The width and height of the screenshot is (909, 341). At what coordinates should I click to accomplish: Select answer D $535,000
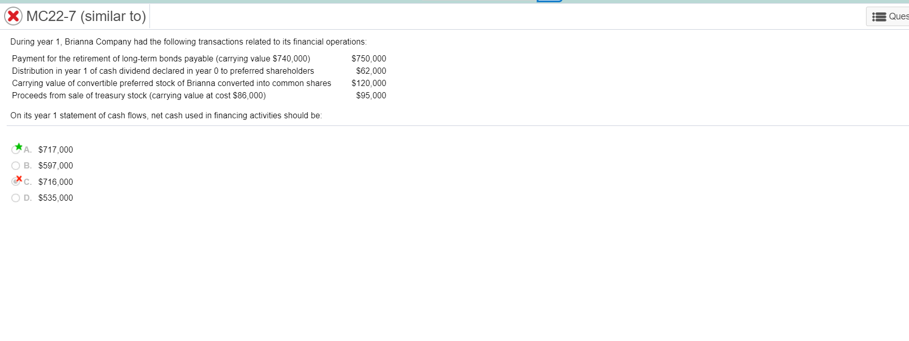pyautogui.click(x=15, y=198)
